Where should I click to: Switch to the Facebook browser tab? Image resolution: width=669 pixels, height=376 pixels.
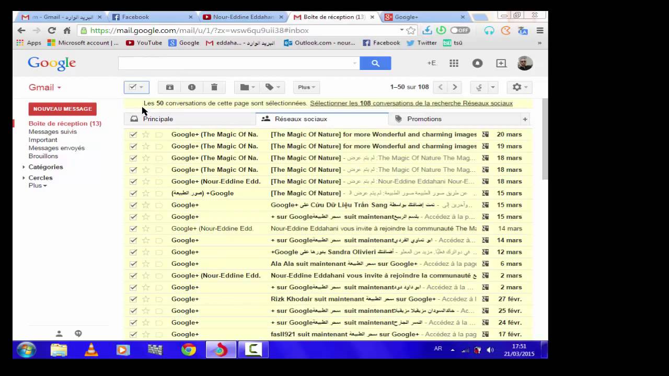(153, 17)
